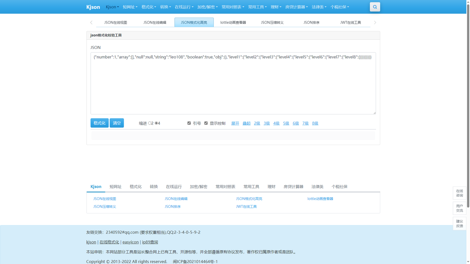Expand the 法律类 dropdown in top navigation
The width and height of the screenshot is (470, 264).
(x=319, y=7)
